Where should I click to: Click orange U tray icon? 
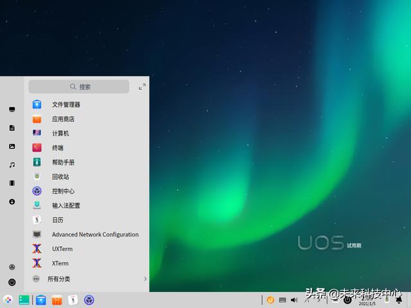pyautogui.click(x=270, y=300)
